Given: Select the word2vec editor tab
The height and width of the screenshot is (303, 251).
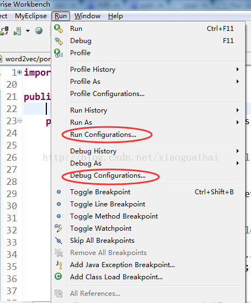Looking at the screenshot, I should [25, 59].
